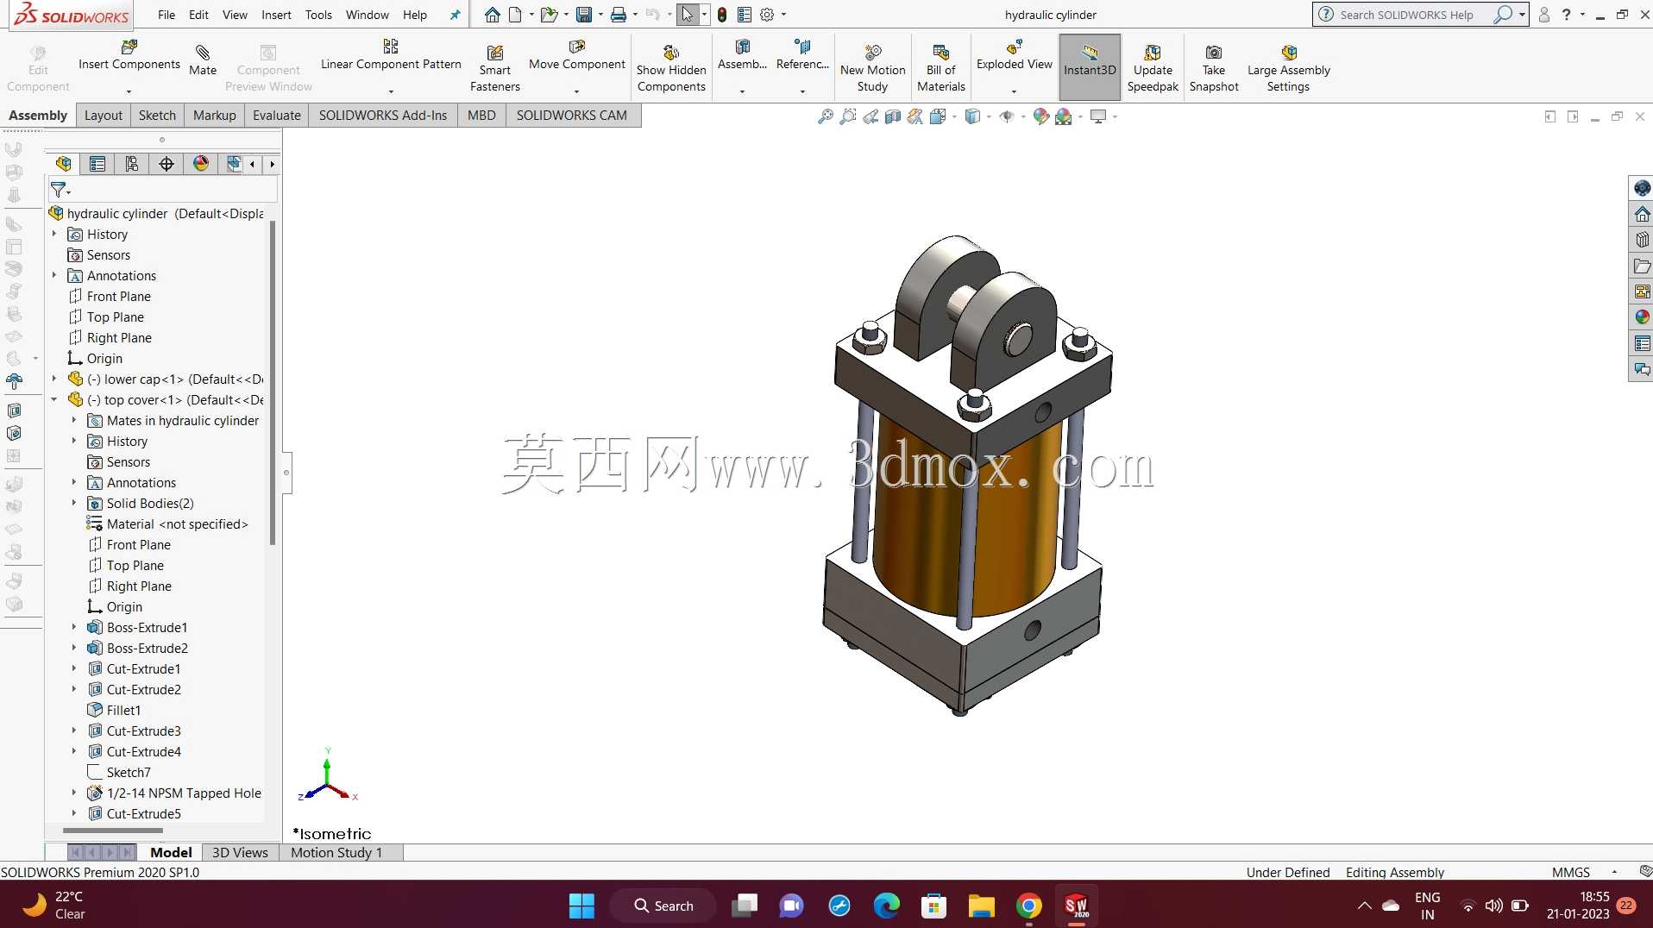Click the Print toolbar icon
This screenshot has height=928, width=1653.
[x=618, y=15]
